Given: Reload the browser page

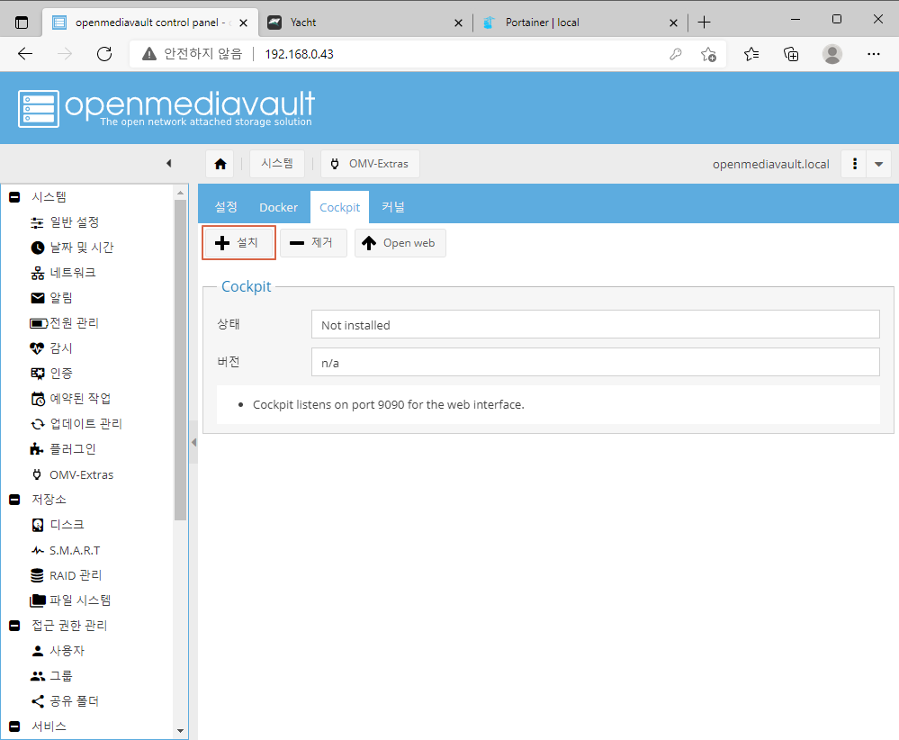Looking at the screenshot, I should [104, 54].
